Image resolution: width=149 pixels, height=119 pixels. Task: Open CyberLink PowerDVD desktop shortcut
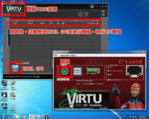pyautogui.click(x=4, y=108)
